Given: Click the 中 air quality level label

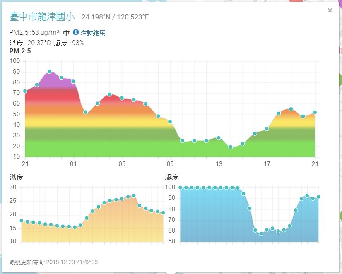Looking at the screenshot, I should (66, 33).
